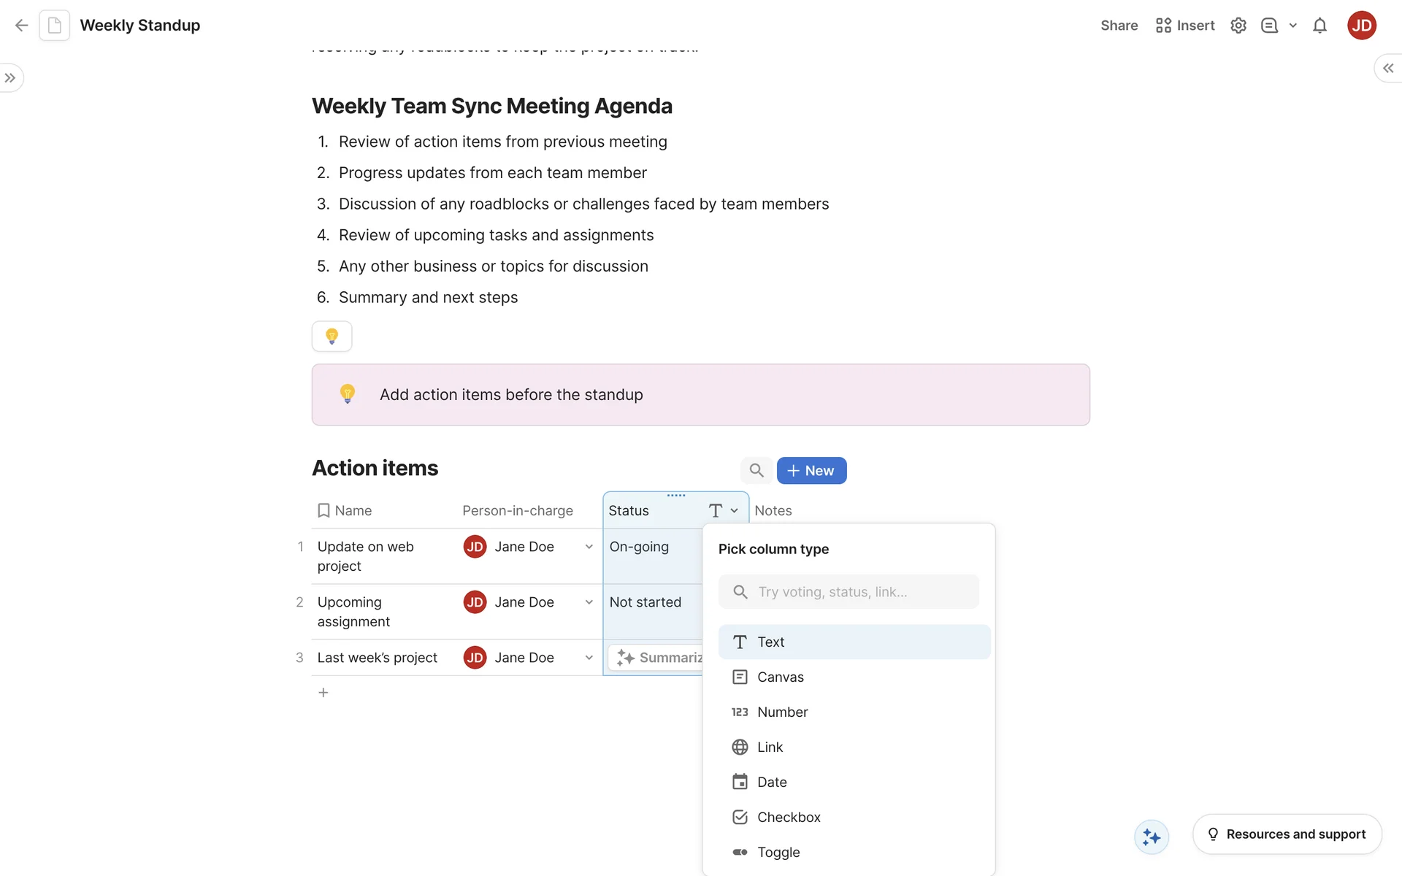Image resolution: width=1402 pixels, height=876 pixels.
Task: Expand the left sidebar with double chevron
Action: [10, 78]
